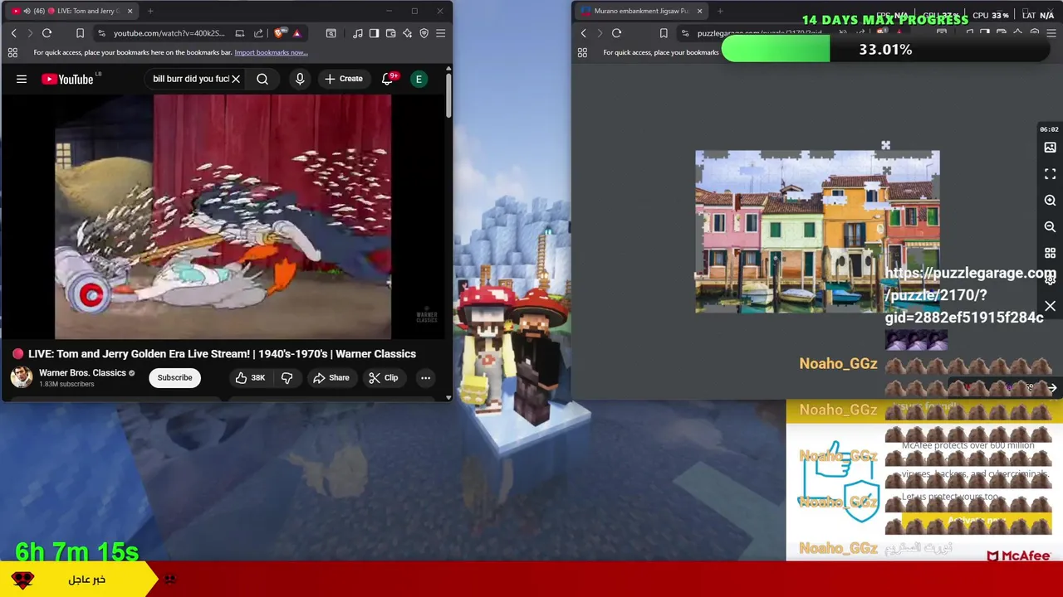Screen dimensions: 1063x597
Task: Open a new tab in the puzzle window
Action: (x=720, y=11)
